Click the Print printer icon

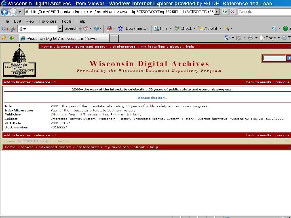pyautogui.click(x=251, y=38)
